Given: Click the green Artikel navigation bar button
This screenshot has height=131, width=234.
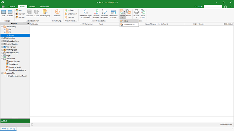Looking at the screenshot, I should click(x=15, y=121).
